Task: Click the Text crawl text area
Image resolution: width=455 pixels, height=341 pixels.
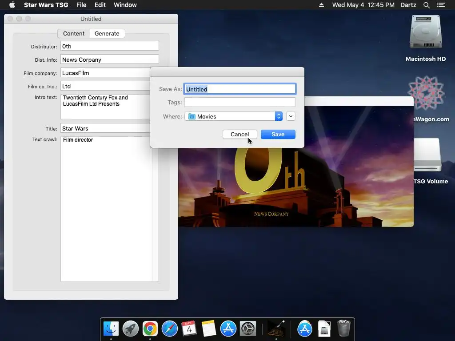Action: tap(106, 209)
